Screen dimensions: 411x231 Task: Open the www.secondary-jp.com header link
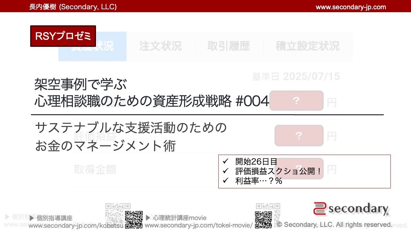(x=351, y=7)
